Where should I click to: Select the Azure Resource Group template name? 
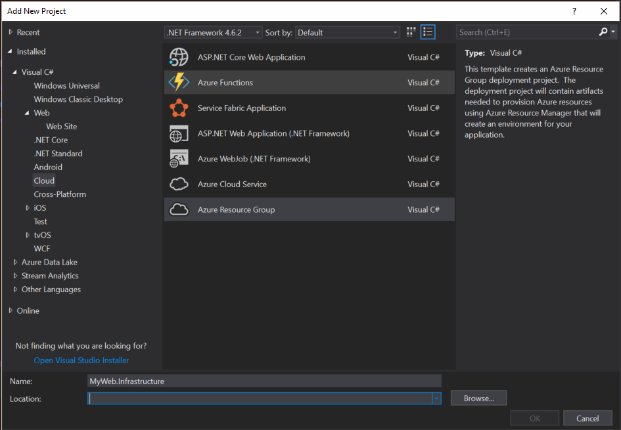tap(236, 209)
